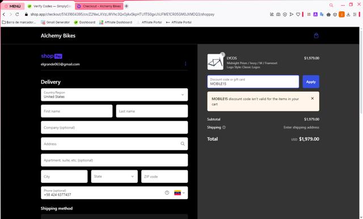The image size is (363, 219).
Task: Open the Affiliate Dashboard bookmark
Action: tap(116, 23)
